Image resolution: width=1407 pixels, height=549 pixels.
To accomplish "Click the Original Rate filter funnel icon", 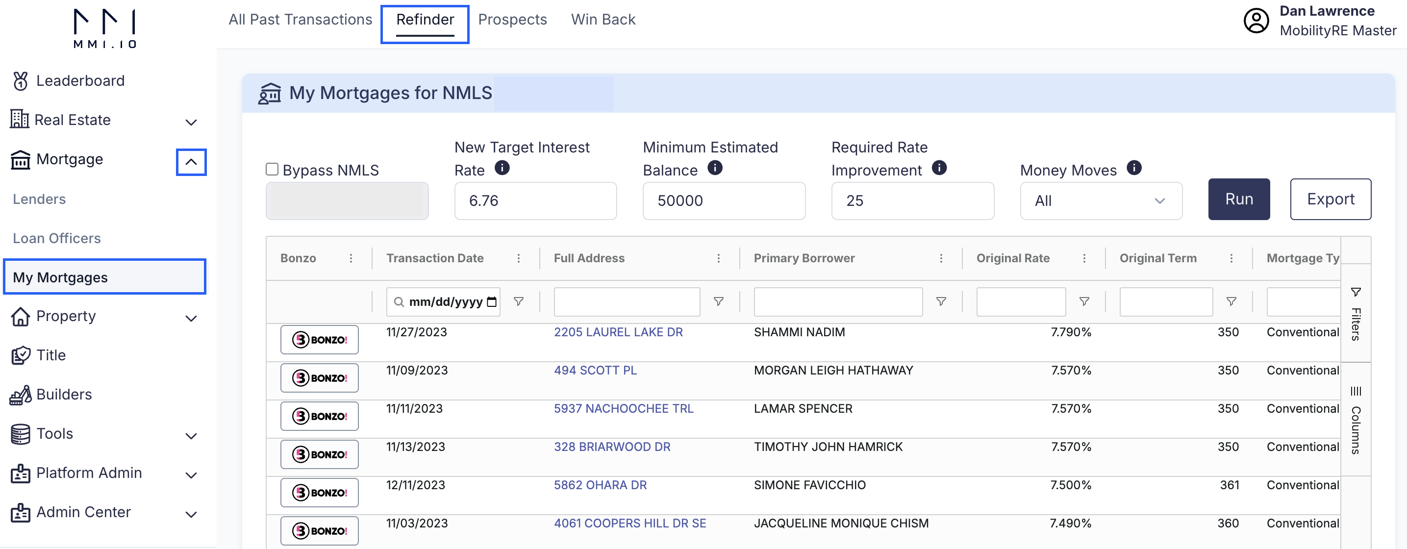I will (1084, 301).
